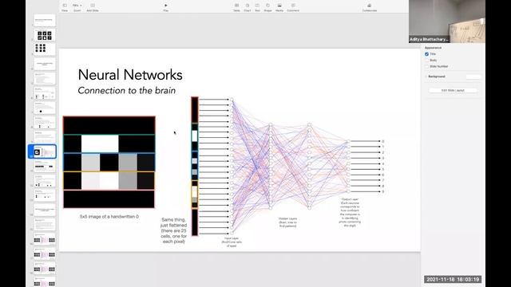This screenshot has height=287, width=511.
Task: Select the first slide thumbnail in navigator
Action: pyautogui.click(x=45, y=20)
